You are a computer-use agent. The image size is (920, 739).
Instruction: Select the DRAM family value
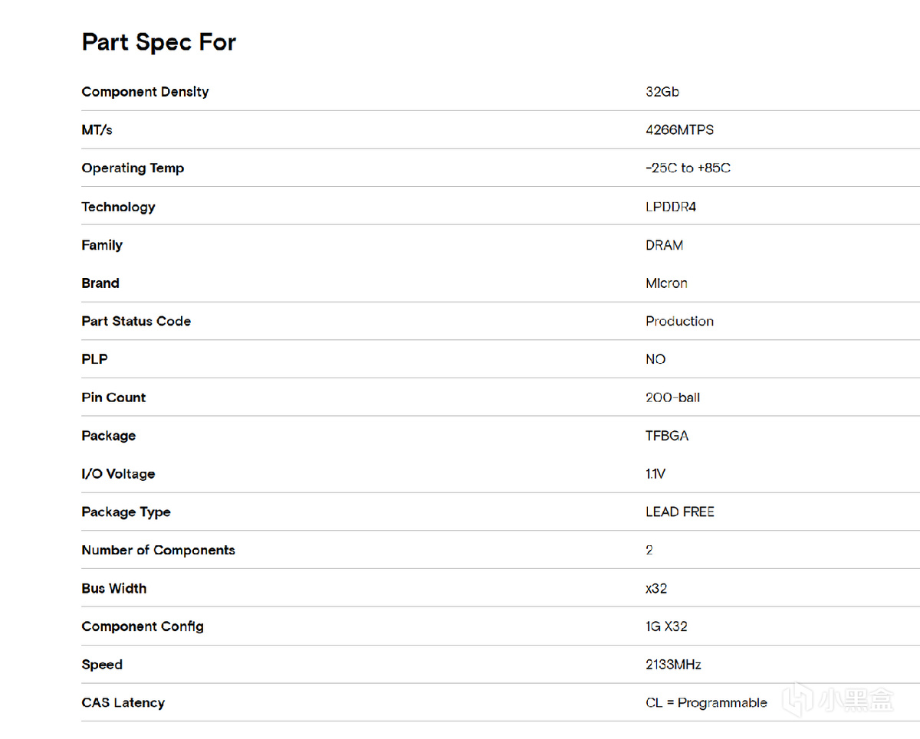[x=664, y=245]
